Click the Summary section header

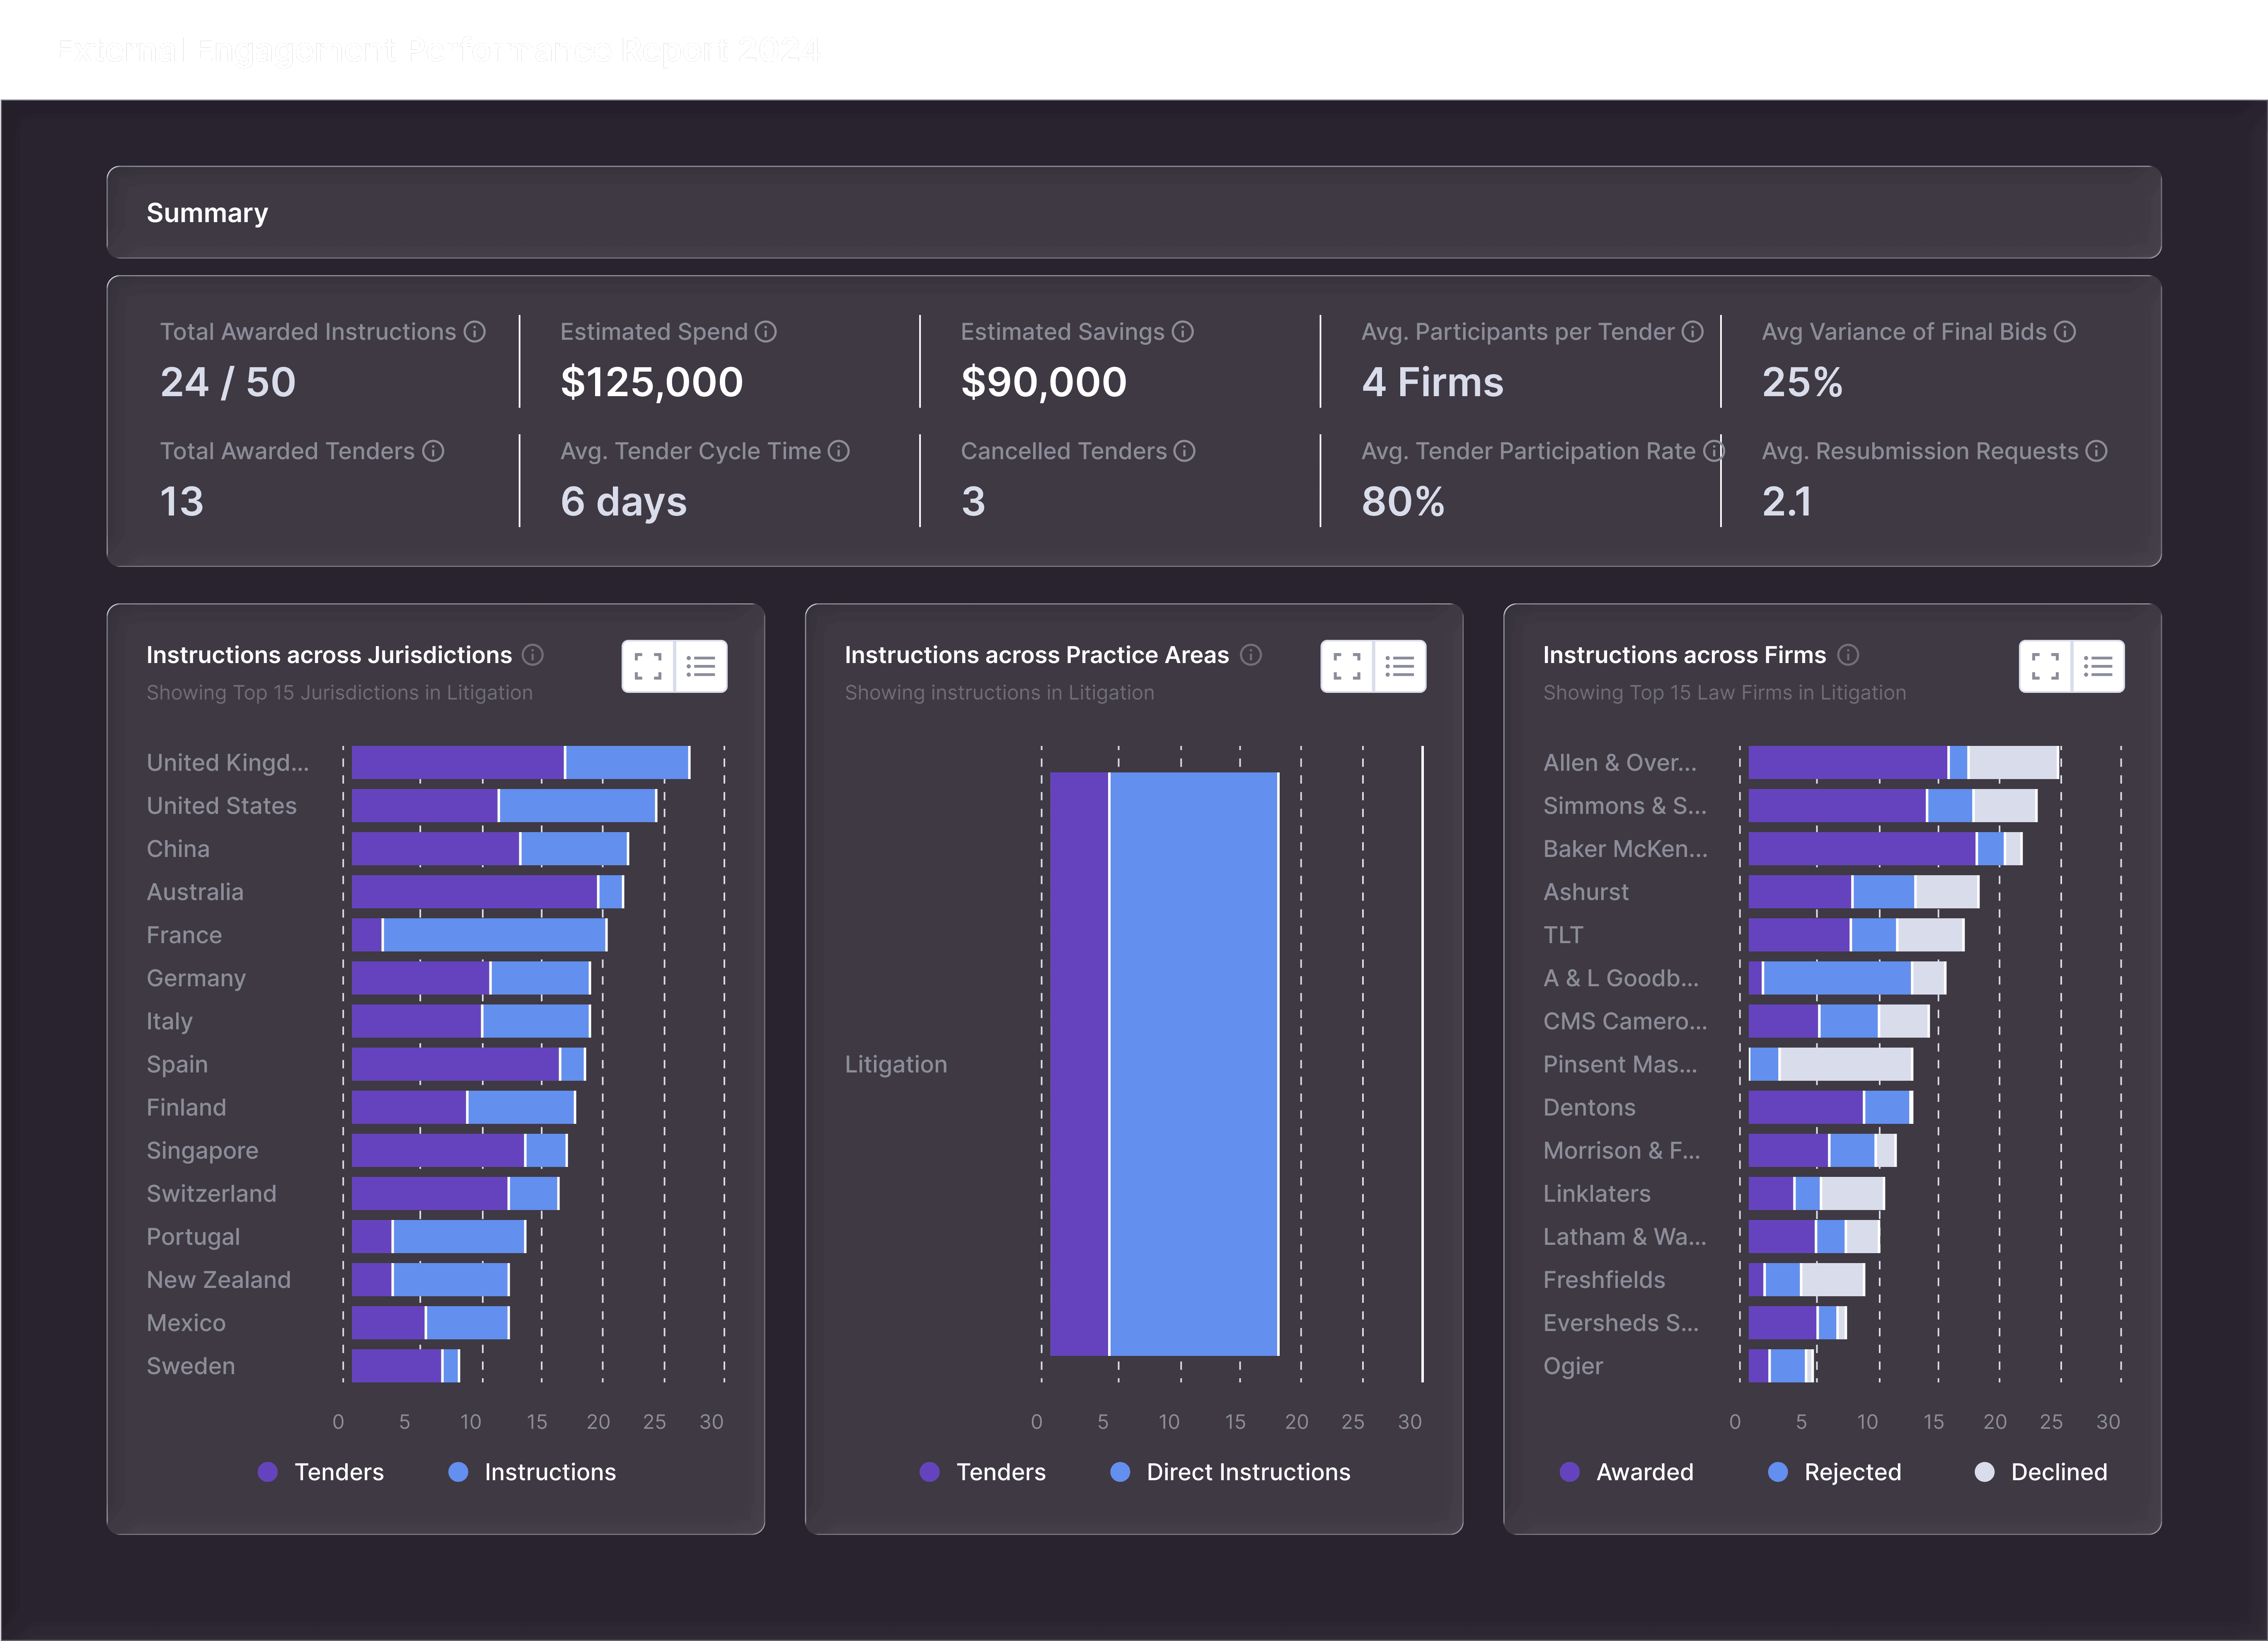[x=207, y=213]
